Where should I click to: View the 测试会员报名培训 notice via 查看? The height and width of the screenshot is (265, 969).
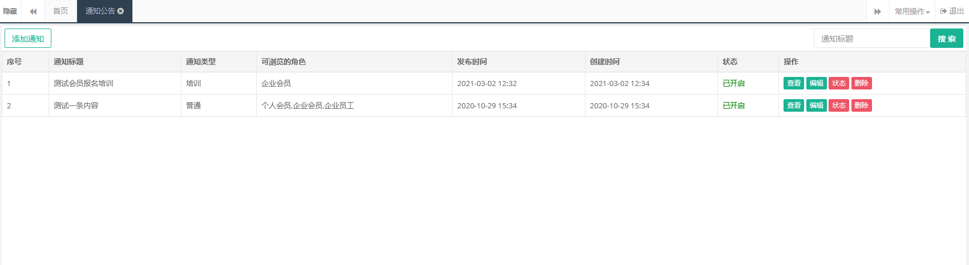[x=793, y=83]
